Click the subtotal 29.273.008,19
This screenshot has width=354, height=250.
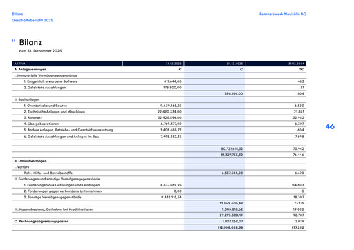coord(231,215)
